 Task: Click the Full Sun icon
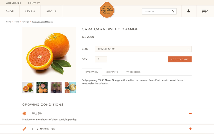24,113
